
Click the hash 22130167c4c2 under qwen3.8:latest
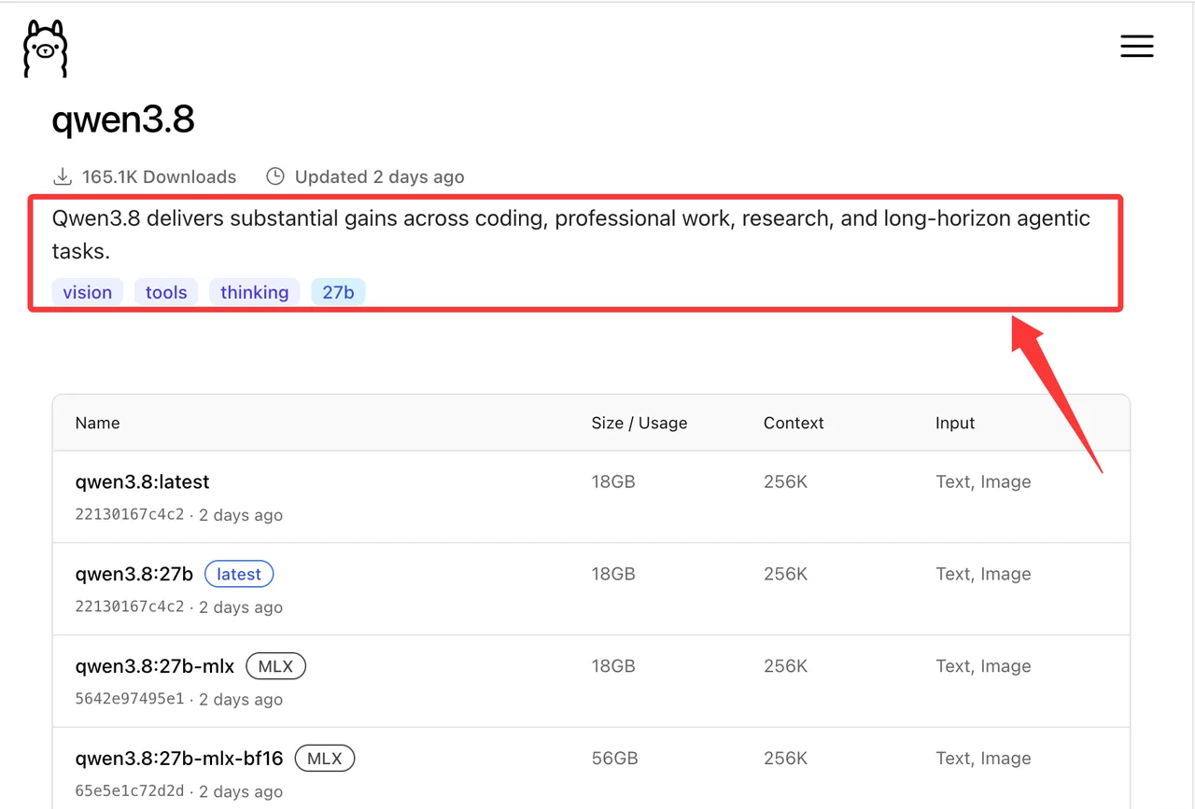coord(130,514)
